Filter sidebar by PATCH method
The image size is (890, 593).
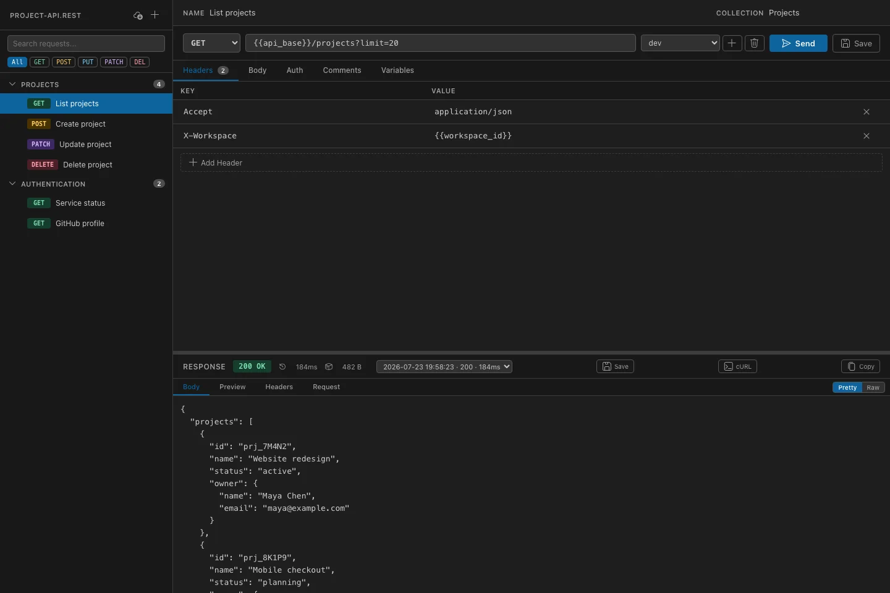point(114,62)
